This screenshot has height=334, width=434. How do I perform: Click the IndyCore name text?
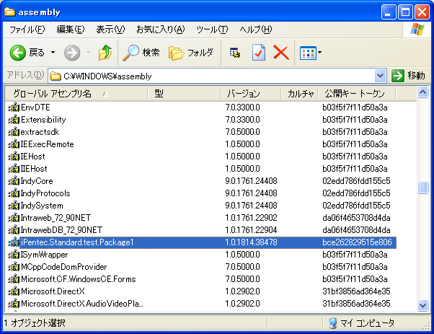coord(37,181)
